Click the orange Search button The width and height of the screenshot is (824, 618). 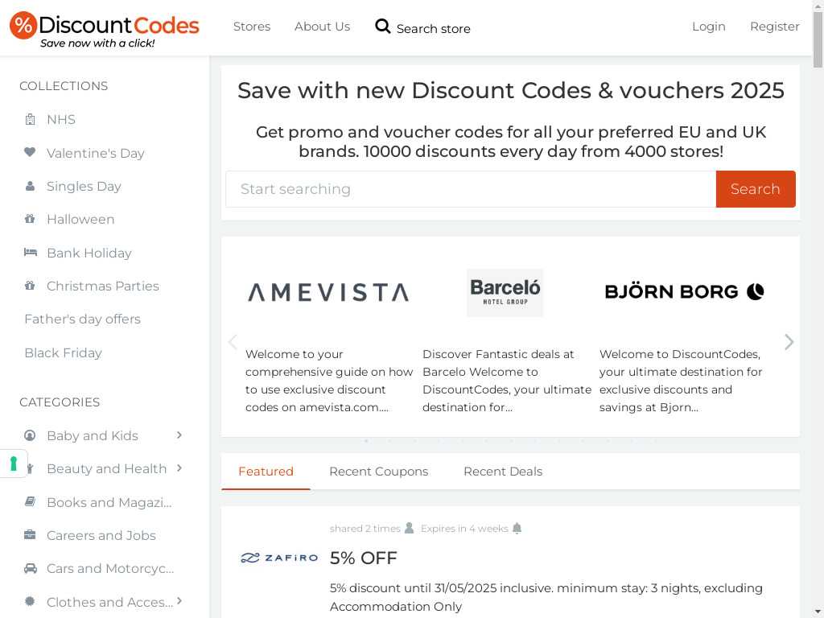pos(755,188)
